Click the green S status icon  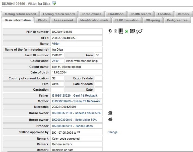[x=127, y=32]
